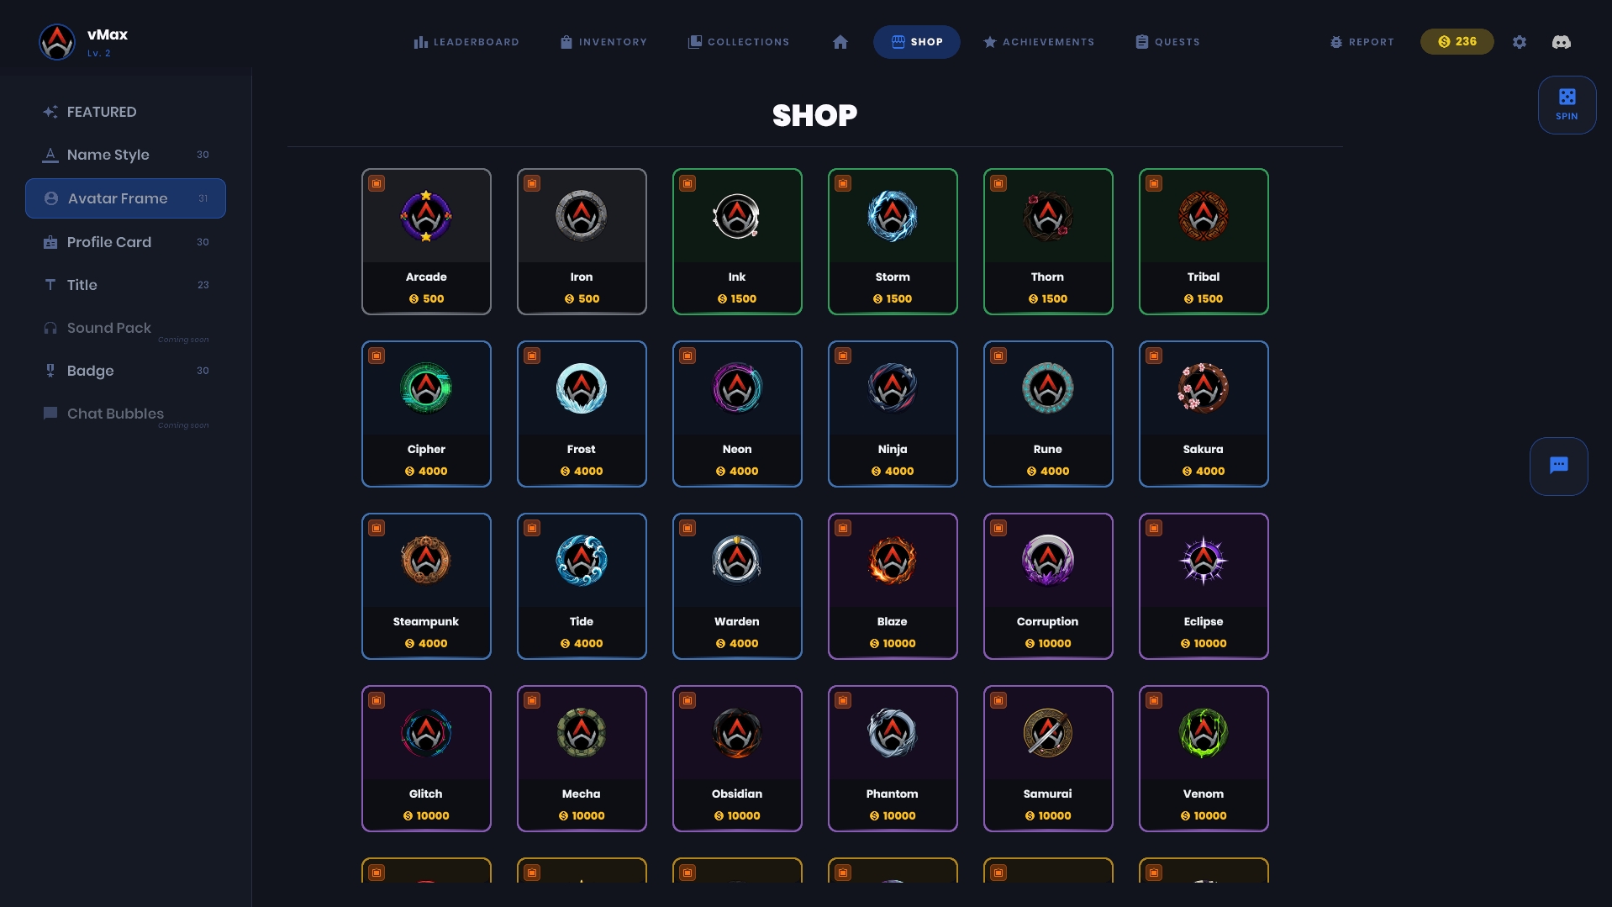This screenshot has height=907, width=1612.
Task: Open settings gear icon
Action: click(x=1519, y=42)
